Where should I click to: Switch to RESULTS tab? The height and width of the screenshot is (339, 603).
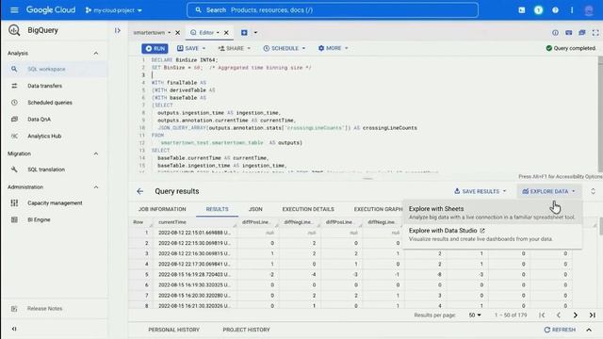(x=218, y=209)
